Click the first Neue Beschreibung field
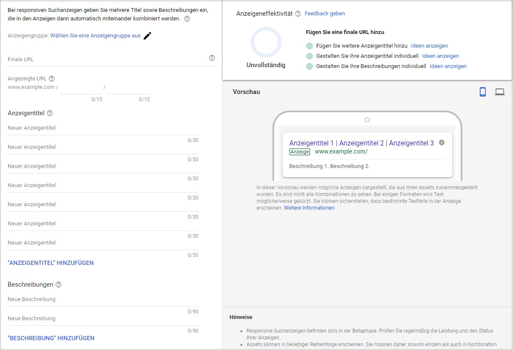The width and height of the screenshot is (513, 350). coord(85,299)
